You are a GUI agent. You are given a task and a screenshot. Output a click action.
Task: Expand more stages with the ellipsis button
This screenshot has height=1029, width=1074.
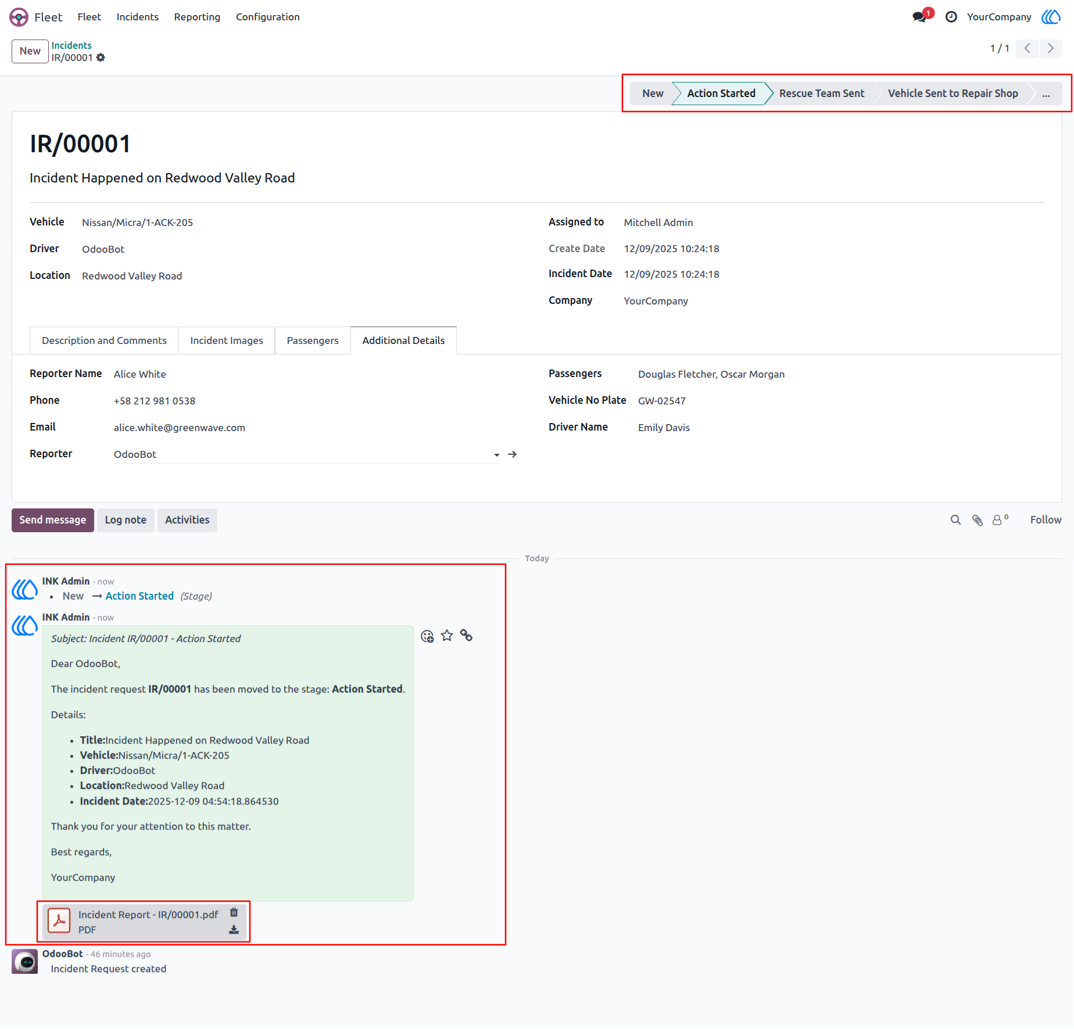(1046, 94)
